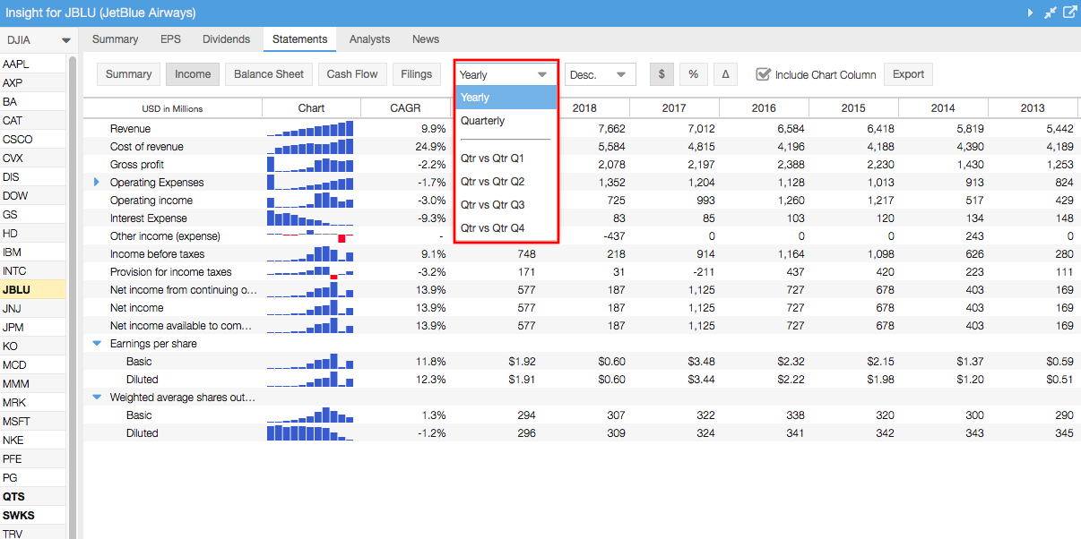Screen dimensions: 1081x539
Task: Select QTS in the ticker list
Action: click(x=33, y=497)
